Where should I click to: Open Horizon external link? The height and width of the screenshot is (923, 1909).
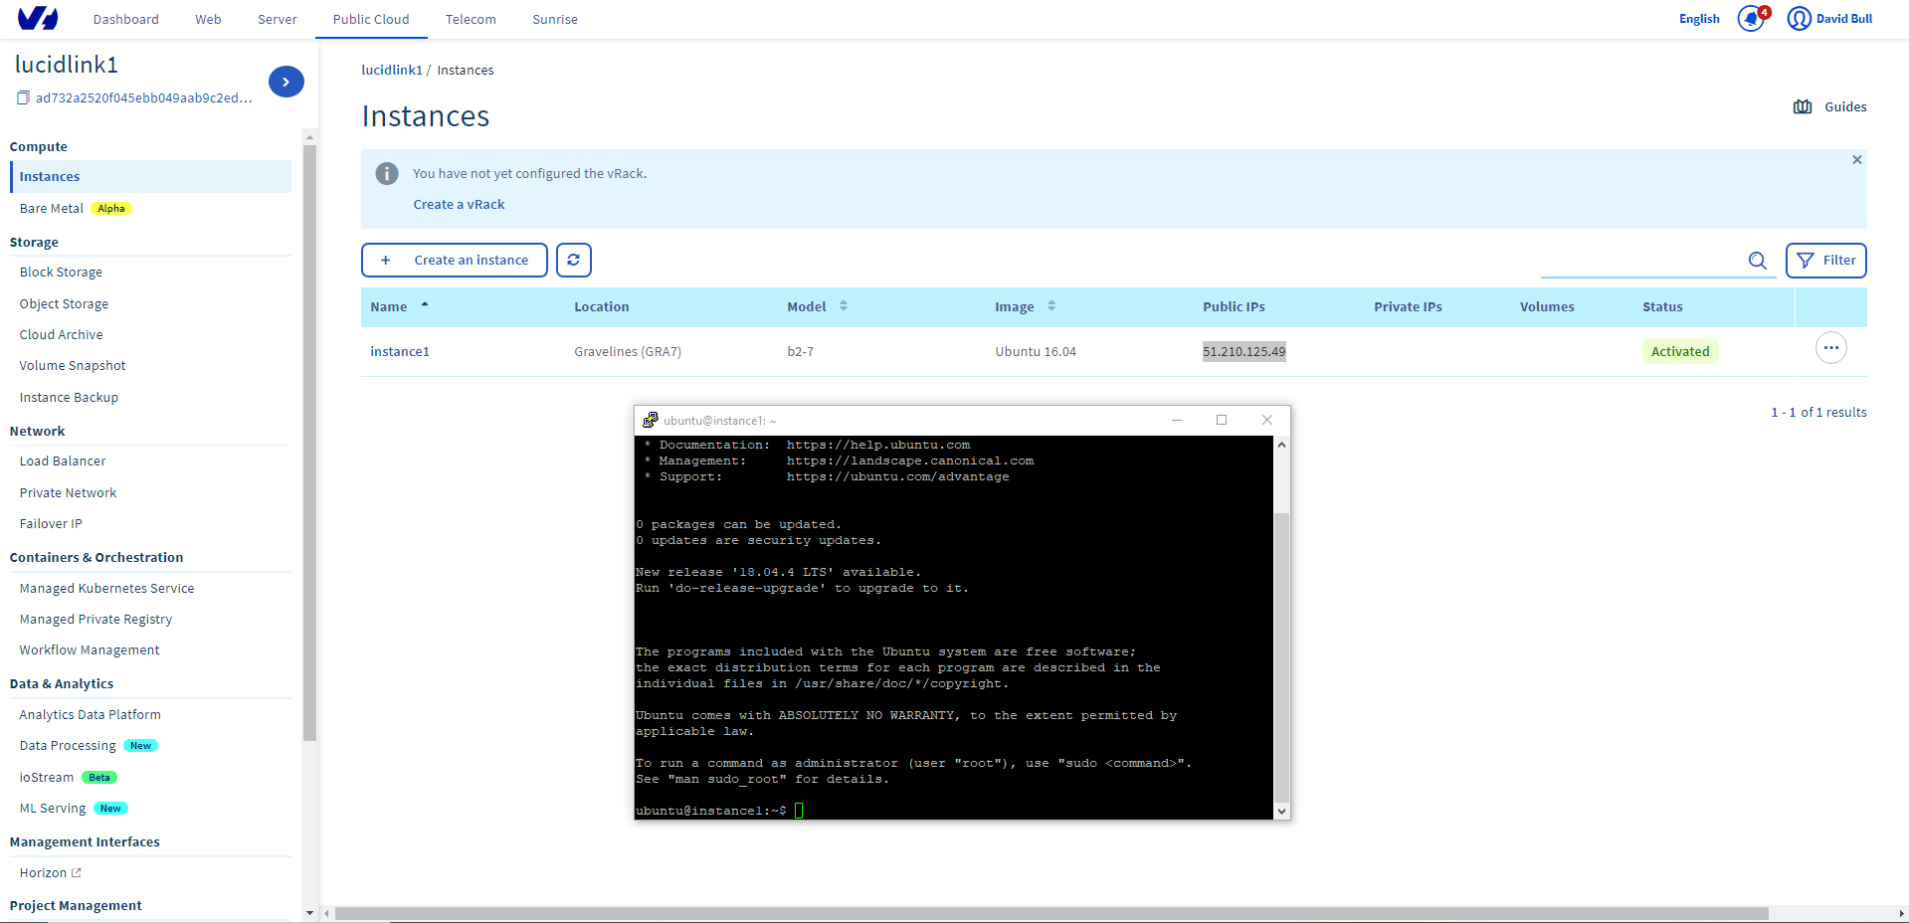pos(50,872)
